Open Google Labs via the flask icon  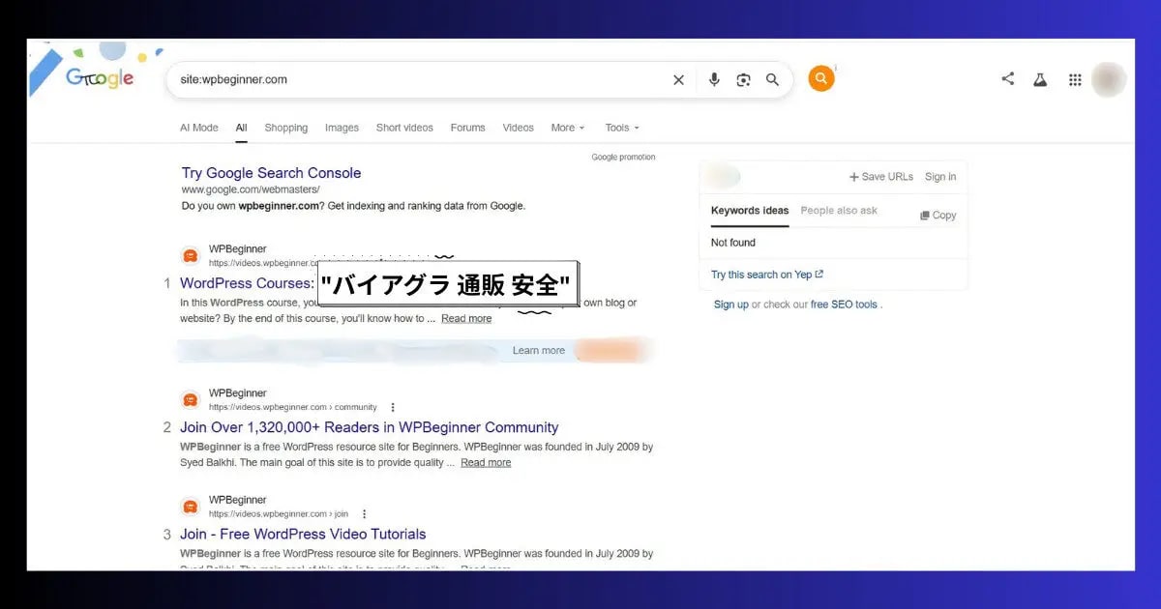point(1040,79)
